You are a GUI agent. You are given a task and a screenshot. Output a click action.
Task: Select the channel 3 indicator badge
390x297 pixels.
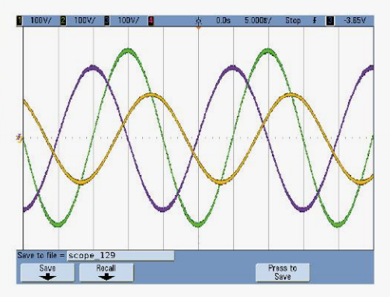106,20
